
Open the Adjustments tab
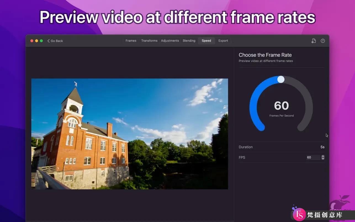click(x=170, y=41)
